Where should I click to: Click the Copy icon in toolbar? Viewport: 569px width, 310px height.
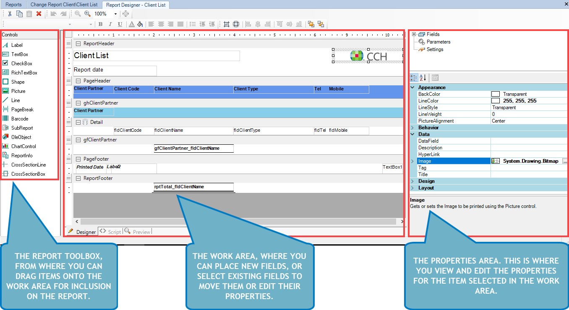(19, 14)
